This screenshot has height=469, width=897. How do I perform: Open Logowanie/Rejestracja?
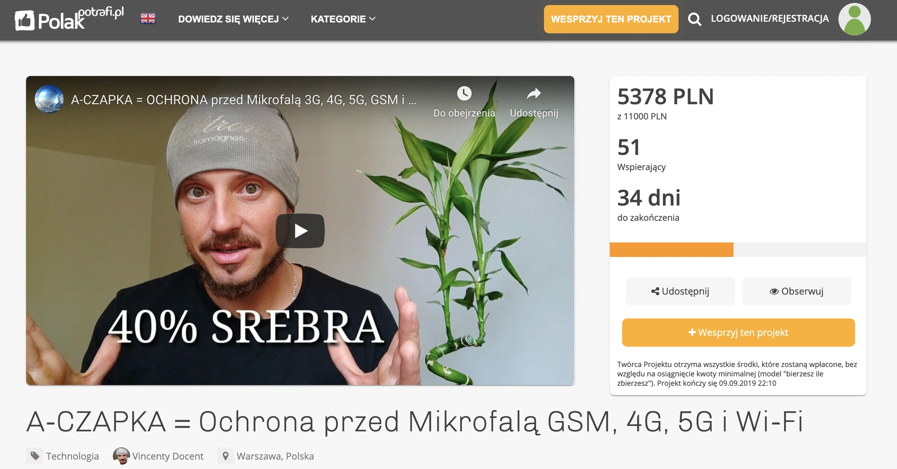point(770,18)
